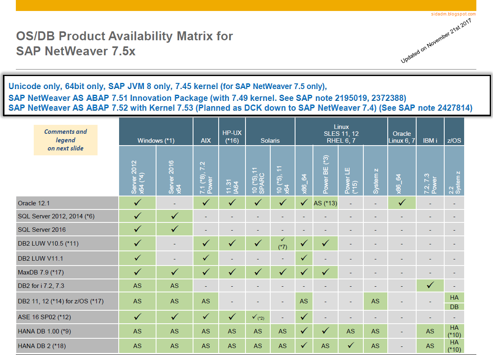Click the checkmark for ASE 16 SP02 on HP-UX
The width and height of the screenshot is (493, 355).
coord(232,316)
